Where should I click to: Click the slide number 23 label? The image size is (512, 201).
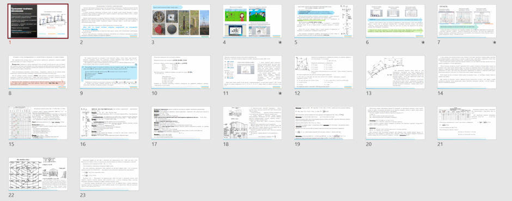[83, 195]
